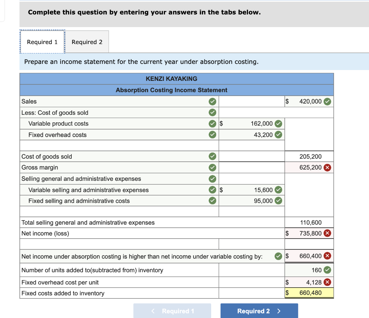Select the Required 1 tab
Image resolution: width=369 pixels, height=318 pixels.
[x=42, y=42]
